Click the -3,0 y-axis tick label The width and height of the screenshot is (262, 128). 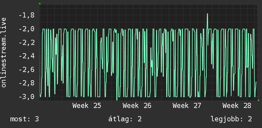point(27,96)
